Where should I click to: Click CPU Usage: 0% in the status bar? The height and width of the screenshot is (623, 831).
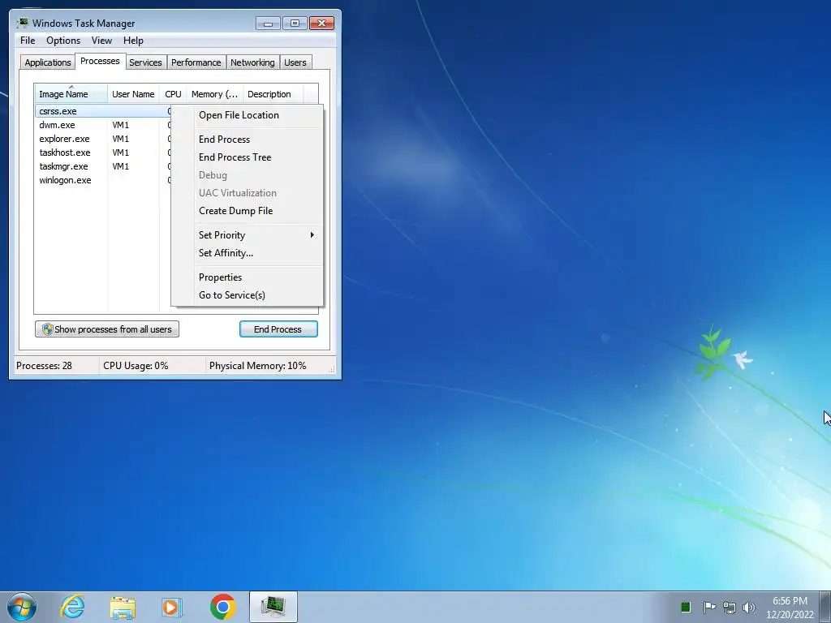[x=136, y=366]
